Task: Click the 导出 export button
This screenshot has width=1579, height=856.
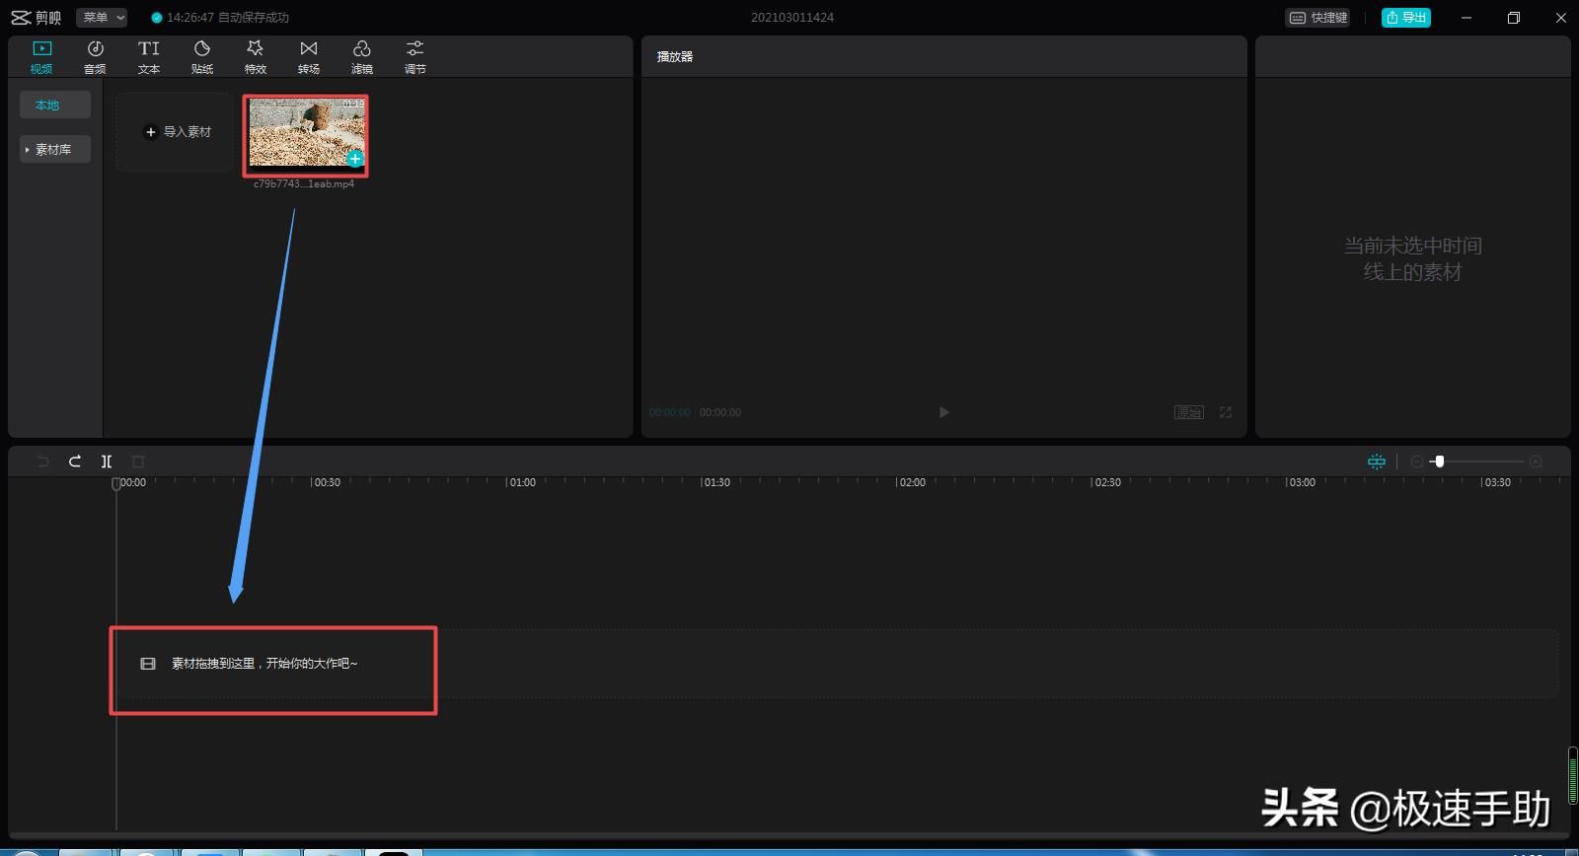Action: 1405,18
